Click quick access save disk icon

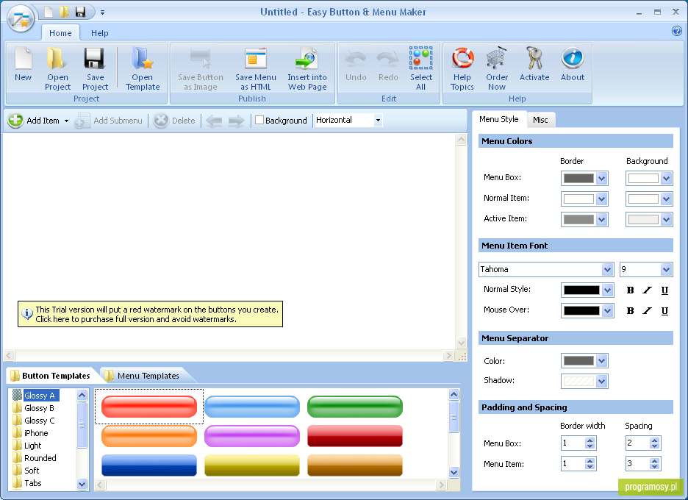(80, 12)
